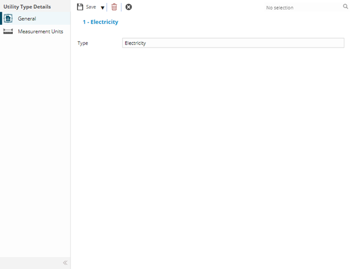Screen dimensions: 352x269
Task: Click the Type input field containing Electricity
Action: coord(233,43)
